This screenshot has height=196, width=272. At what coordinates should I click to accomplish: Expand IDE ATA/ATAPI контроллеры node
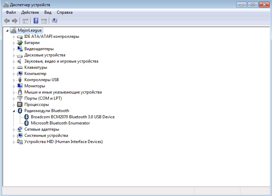tap(14, 37)
